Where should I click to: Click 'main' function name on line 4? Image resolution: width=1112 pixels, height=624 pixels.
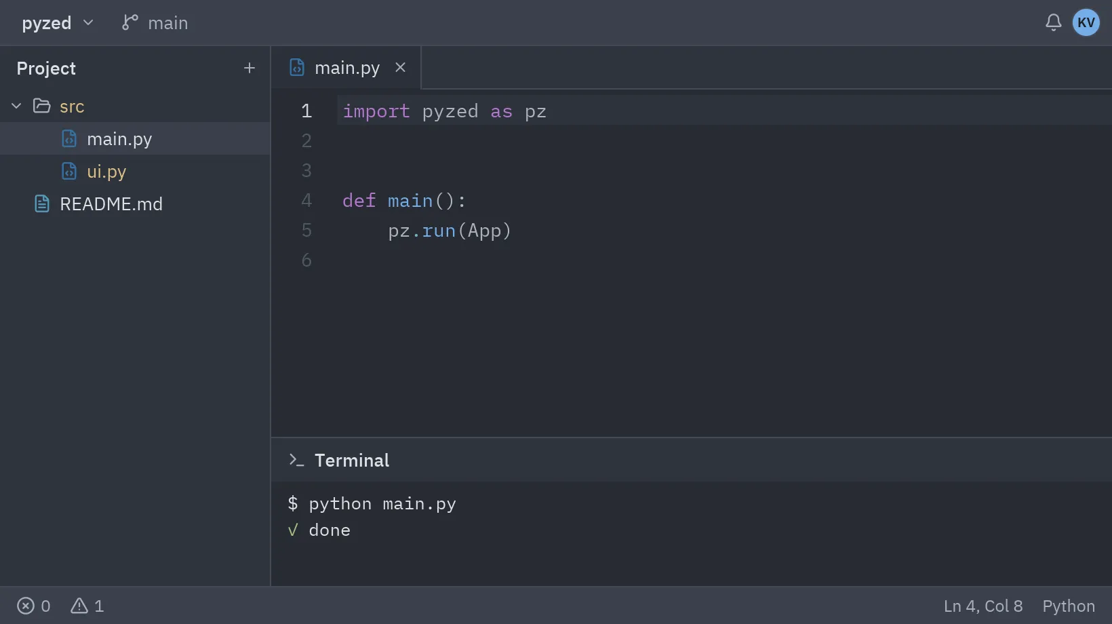coord(410,201)
